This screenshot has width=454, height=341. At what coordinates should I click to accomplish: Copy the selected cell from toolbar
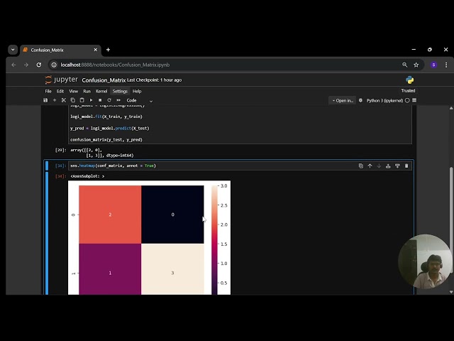(x=72, y=100)
